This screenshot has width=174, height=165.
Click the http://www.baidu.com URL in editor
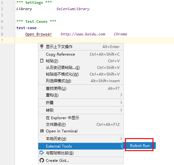coord(83,34)
